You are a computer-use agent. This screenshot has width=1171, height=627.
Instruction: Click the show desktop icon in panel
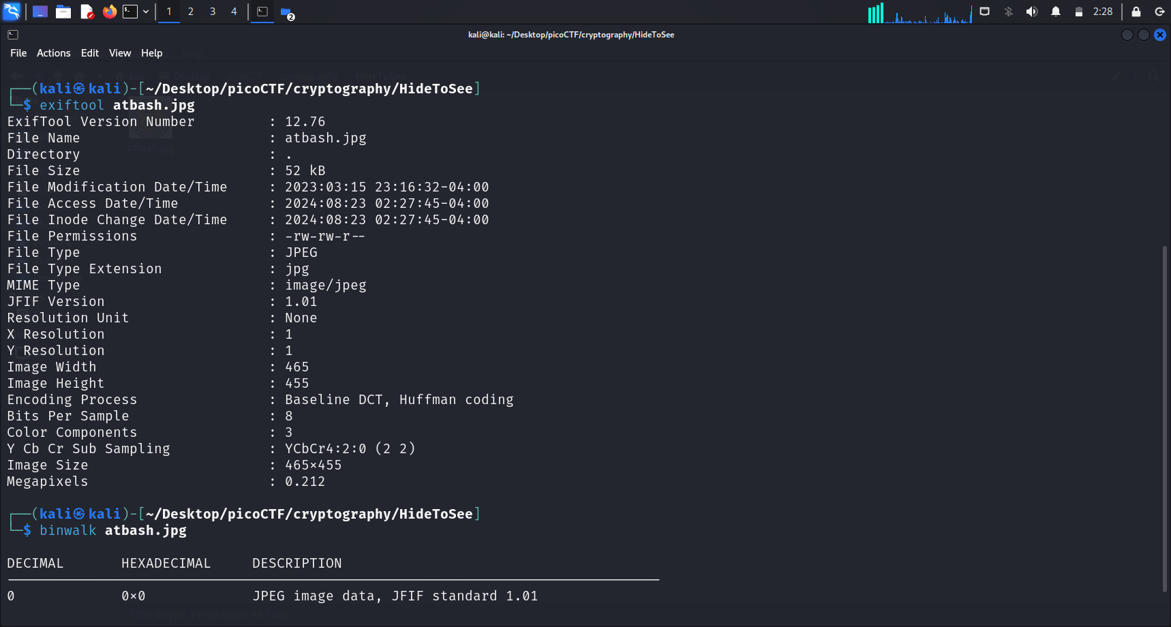[x=40, y=12]
